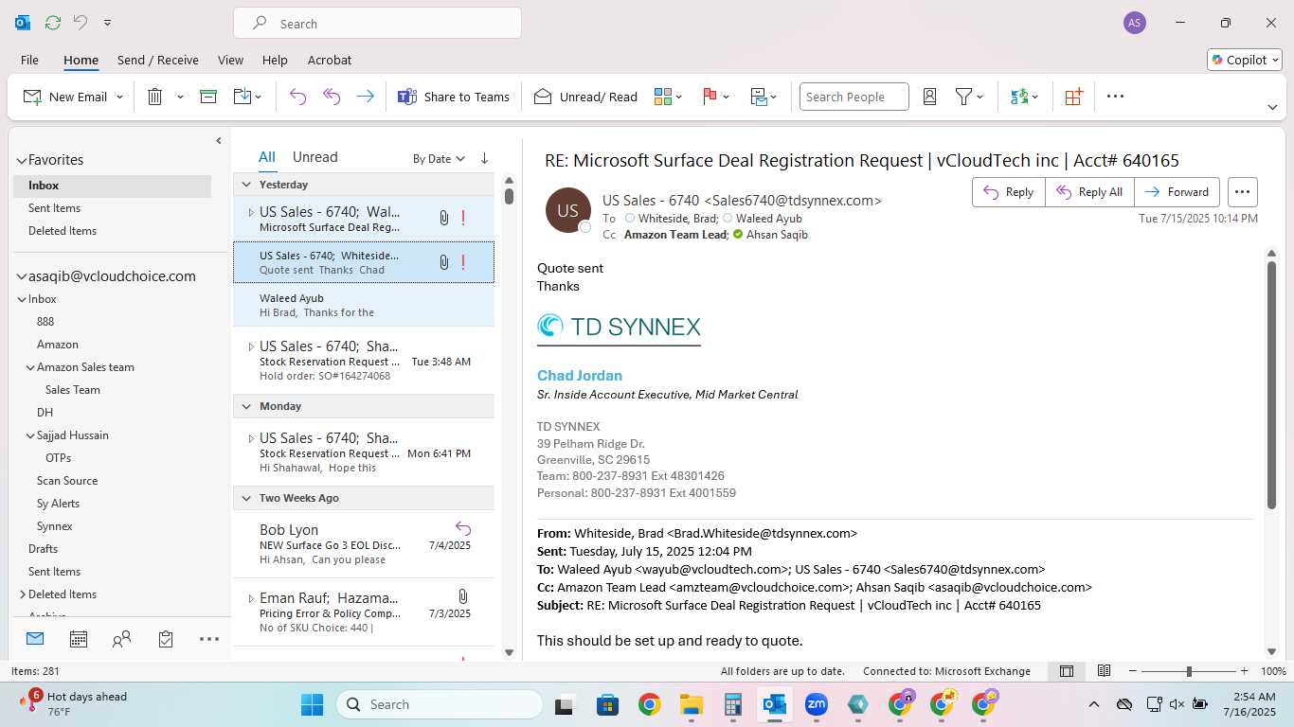The height and width of the screenshot is (727, 1294).
Task: Open the By Date sort dropdown
Action: [x=439, y=158]
